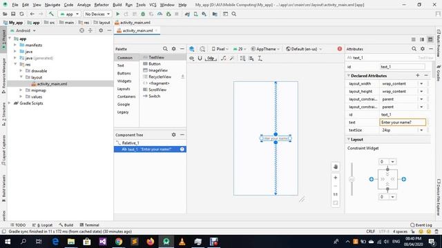This screenshot has width=442, height=248.
Task: Open Chrome from the Windows taskbar
Action: [119, 242]
